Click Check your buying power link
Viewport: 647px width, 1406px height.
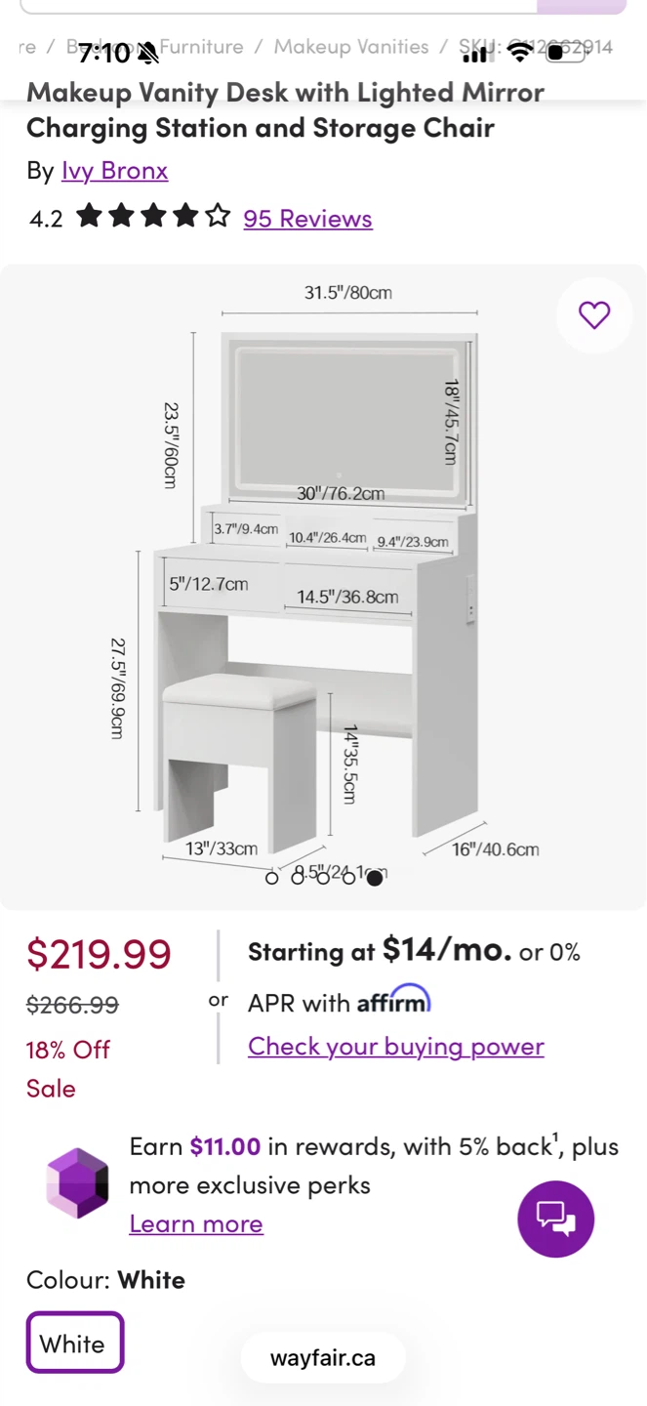396,1046
